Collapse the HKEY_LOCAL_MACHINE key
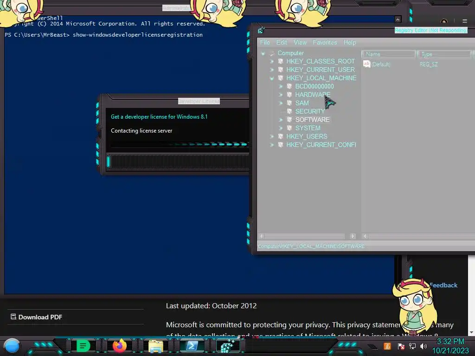Viewport: 475px width, 356px height. tap(272, 78)
